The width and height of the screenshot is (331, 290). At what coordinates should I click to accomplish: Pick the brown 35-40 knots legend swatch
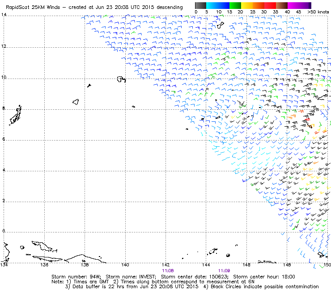[x=282, y=5]
